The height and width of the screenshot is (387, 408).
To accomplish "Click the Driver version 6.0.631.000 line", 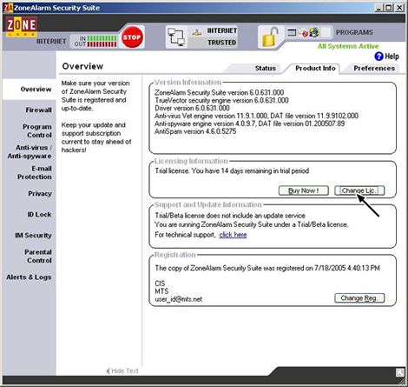I will point(192,108).
